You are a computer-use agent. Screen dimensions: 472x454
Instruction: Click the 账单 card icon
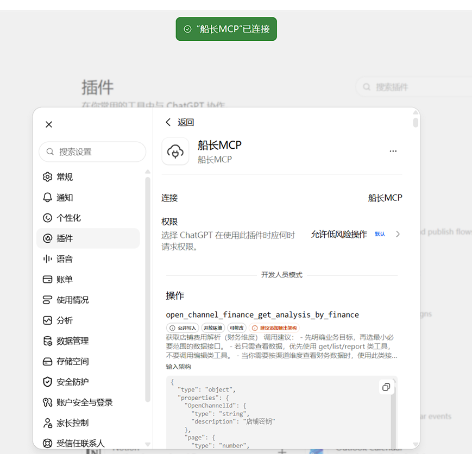click(x=47, y=279)
